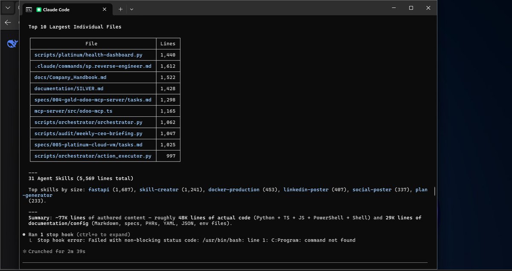Open a new terminal tab with plus
This screenshot has height=271, width=512.
click(x=121, y=9)
